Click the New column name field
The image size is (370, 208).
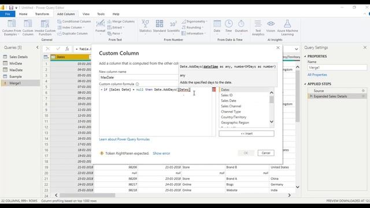(x=139, y=77)
